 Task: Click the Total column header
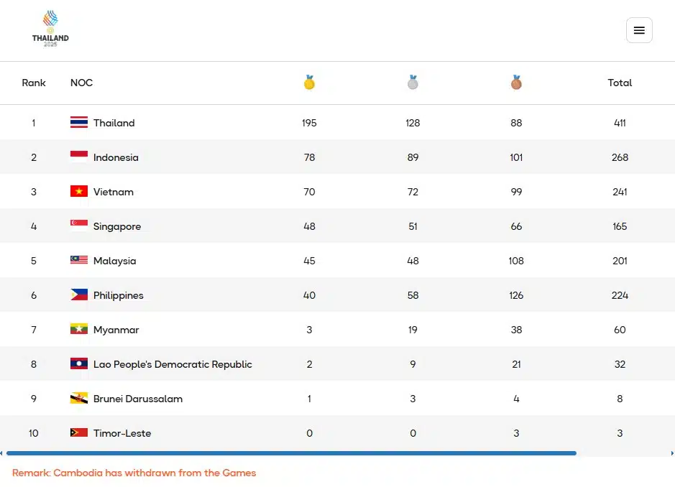[x=620, y=83]
